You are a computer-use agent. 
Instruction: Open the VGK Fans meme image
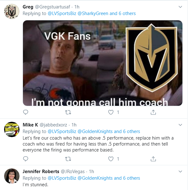pyautogui.click(x=103, y=63)
